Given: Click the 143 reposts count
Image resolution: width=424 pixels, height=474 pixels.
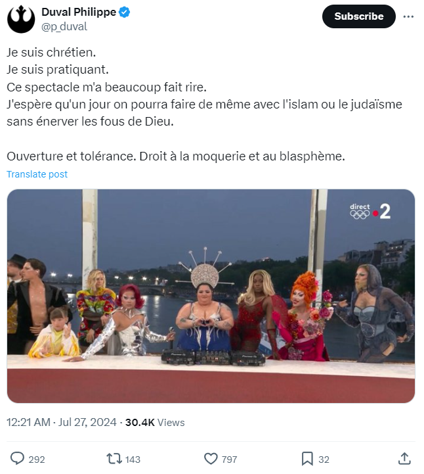Looking at the screenshot, I should click(x=133, y=459).
